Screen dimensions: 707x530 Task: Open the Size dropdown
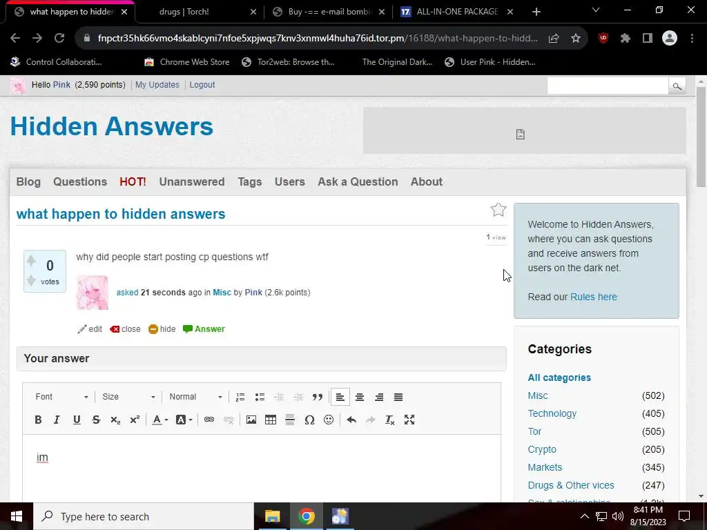128,397
